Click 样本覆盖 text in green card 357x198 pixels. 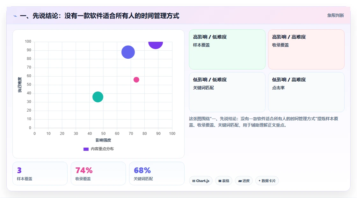(x=201, y=45)
